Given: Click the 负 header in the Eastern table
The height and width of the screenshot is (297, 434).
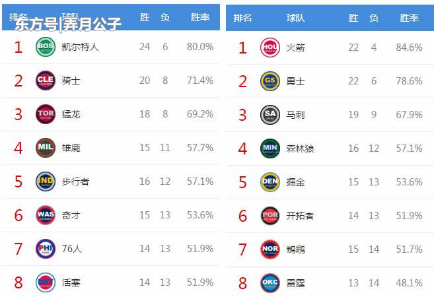Looking at the screenshot, I should coord(165,18).
